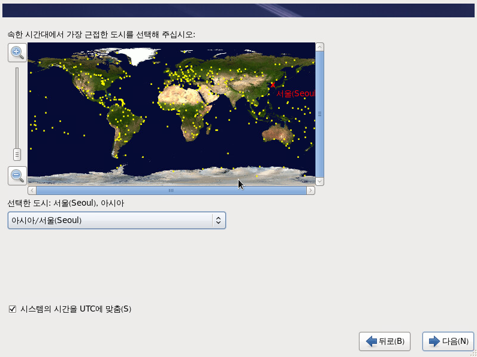
Task: Zoom out of the timezone map
Action: pos(17,176)
